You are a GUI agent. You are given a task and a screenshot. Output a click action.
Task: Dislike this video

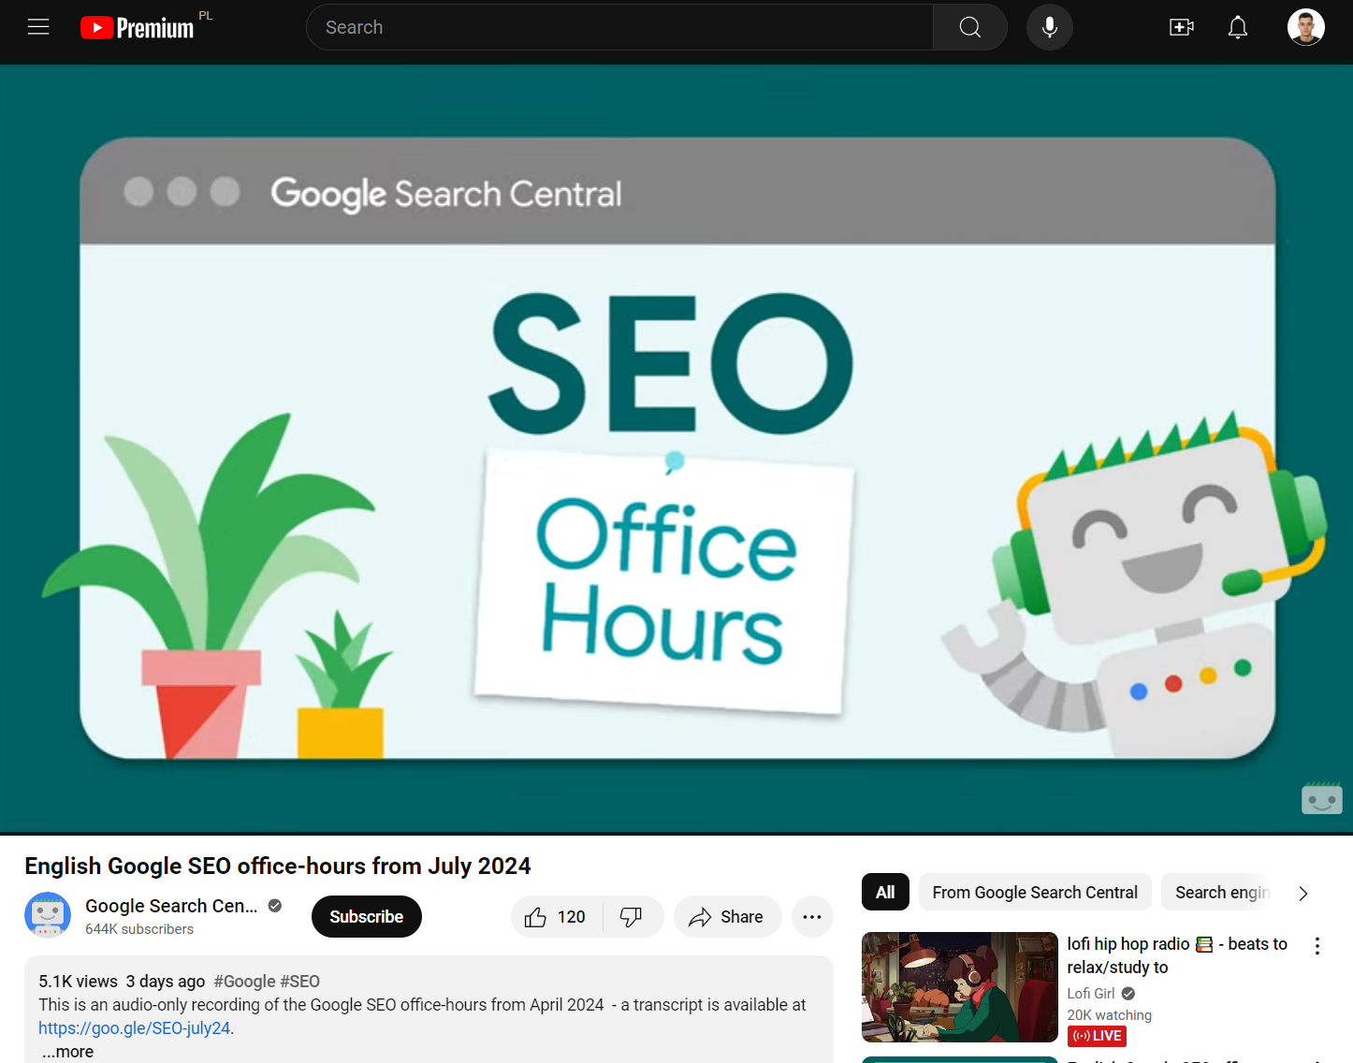[633, 917]
